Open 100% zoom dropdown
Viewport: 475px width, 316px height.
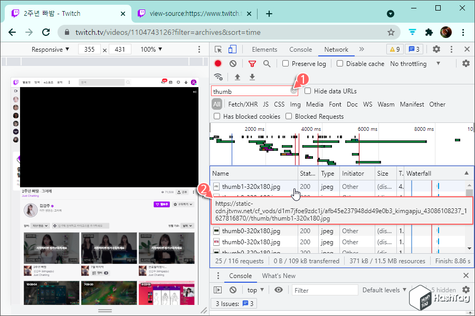pyautogui.click(x=151, y=50)
